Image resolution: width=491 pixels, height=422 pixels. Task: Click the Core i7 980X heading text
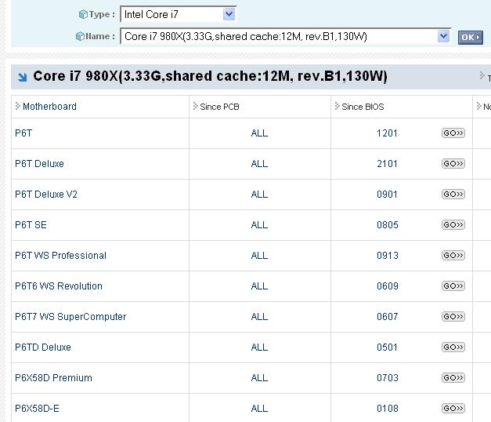tap(210, 76)
